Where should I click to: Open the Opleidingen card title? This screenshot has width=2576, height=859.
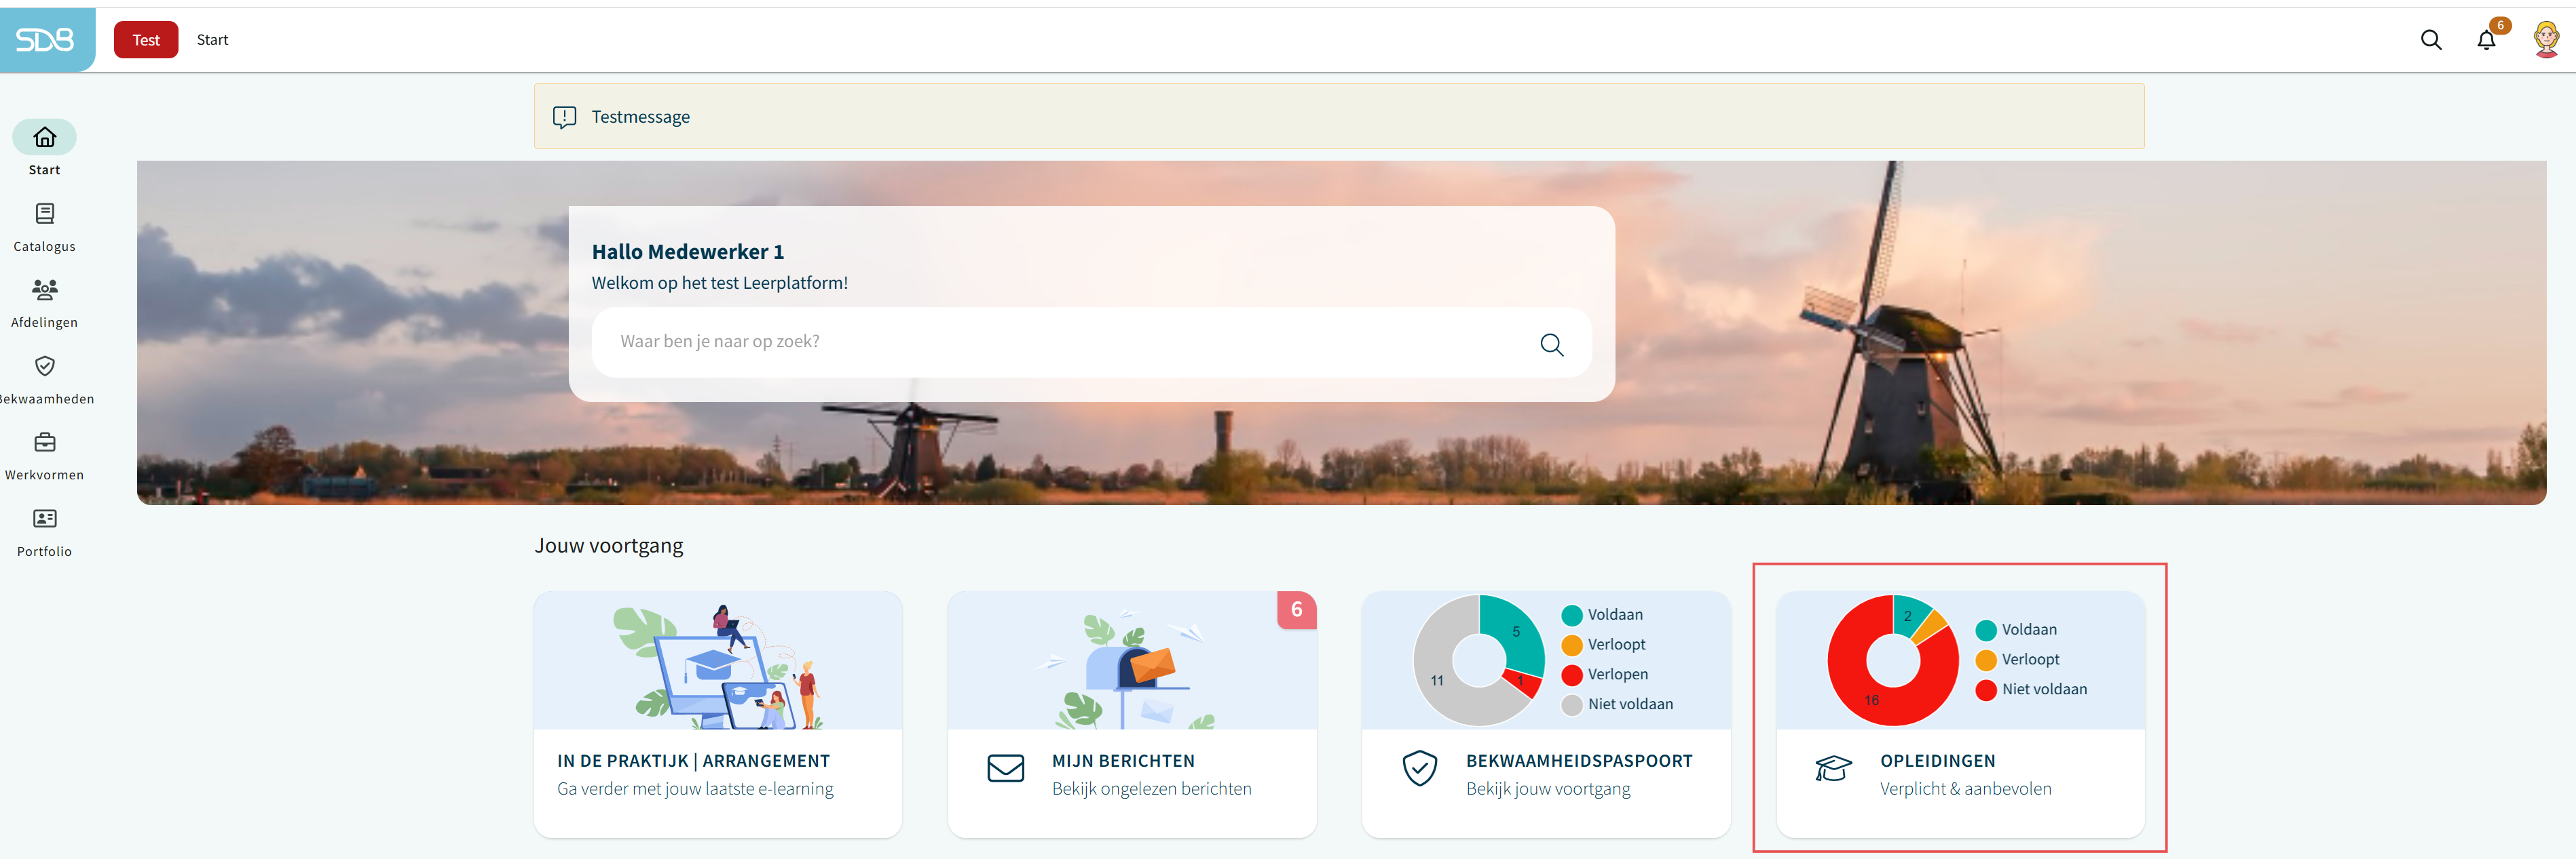click(1937, 761)
